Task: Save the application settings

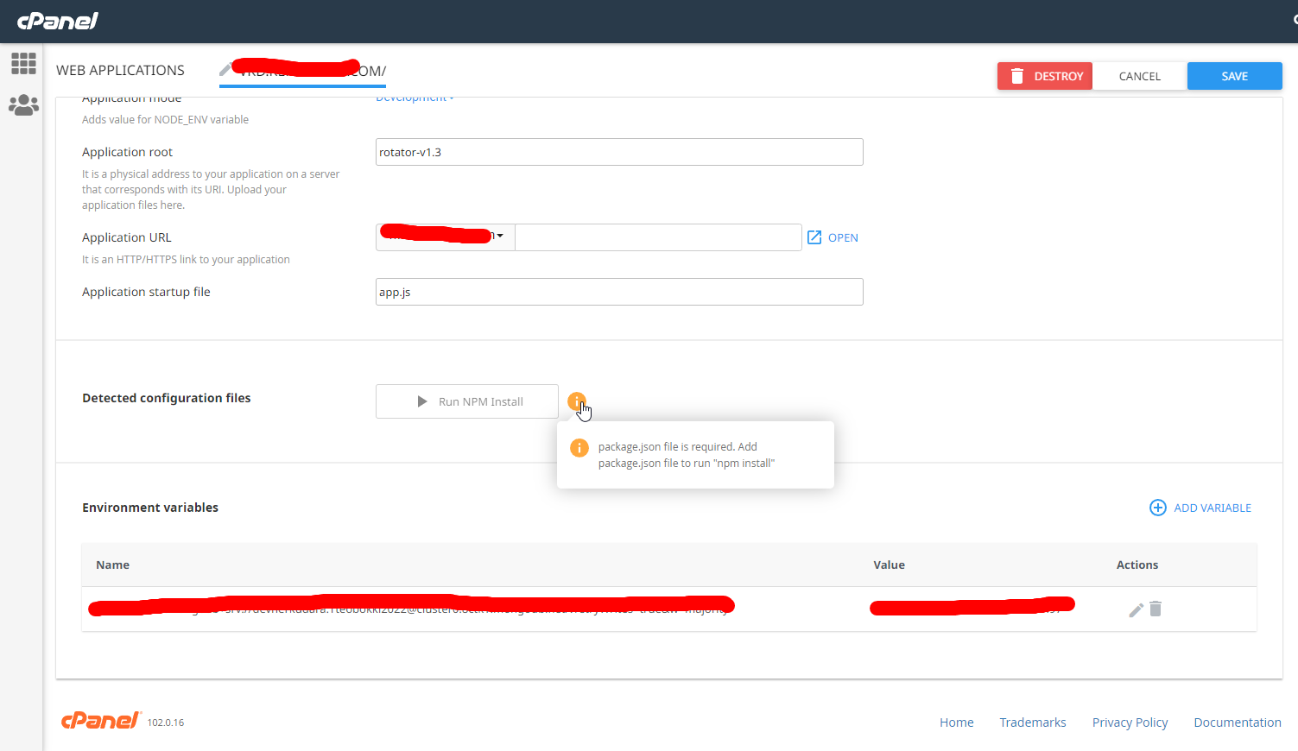Action: pos(1234,76)
